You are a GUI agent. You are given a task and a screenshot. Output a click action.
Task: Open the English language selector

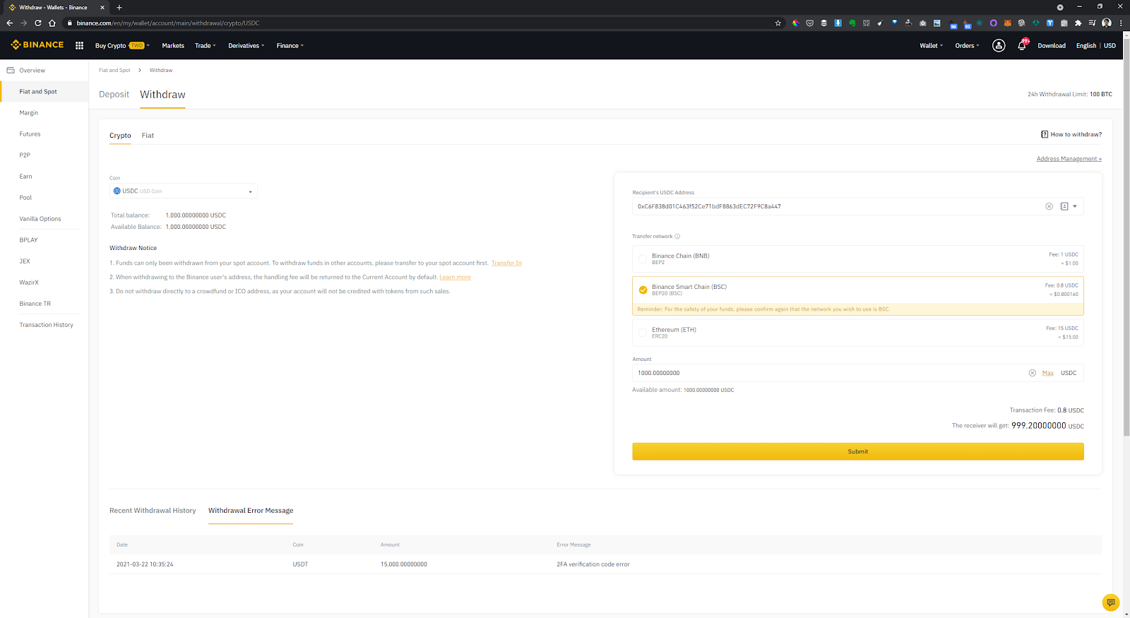1086,45
